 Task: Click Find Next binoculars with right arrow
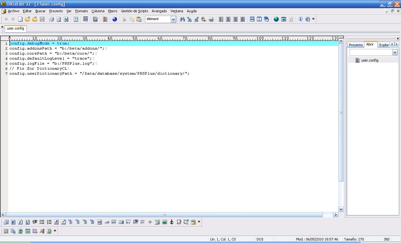pos(197,19)
